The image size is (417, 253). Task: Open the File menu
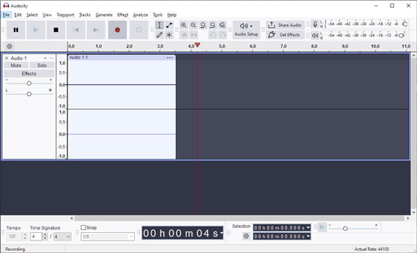tap(6, 15)
